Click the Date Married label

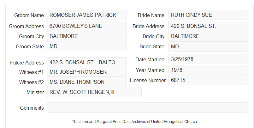point(150,59)
